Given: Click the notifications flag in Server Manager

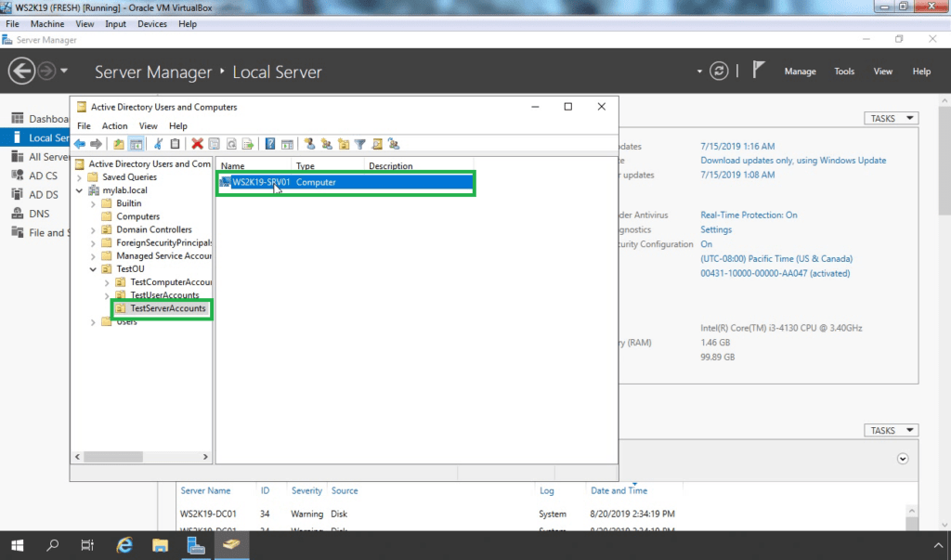Looking at the screenshot, I should pos(759,71).
